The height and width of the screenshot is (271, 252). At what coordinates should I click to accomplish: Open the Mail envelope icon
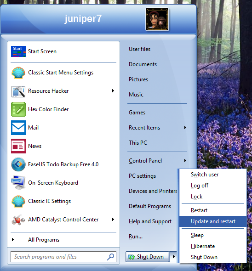(x=18, y=128)
